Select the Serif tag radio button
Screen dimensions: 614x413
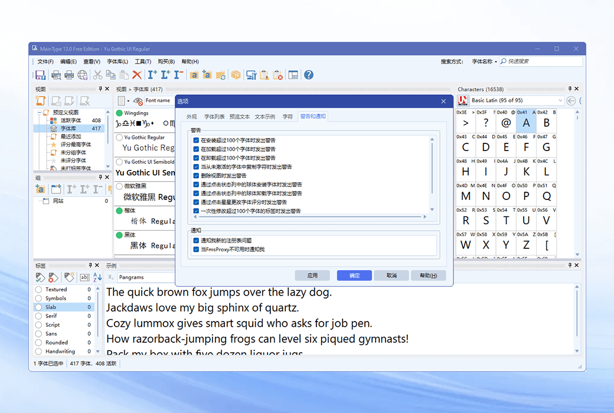coord(38,316)
